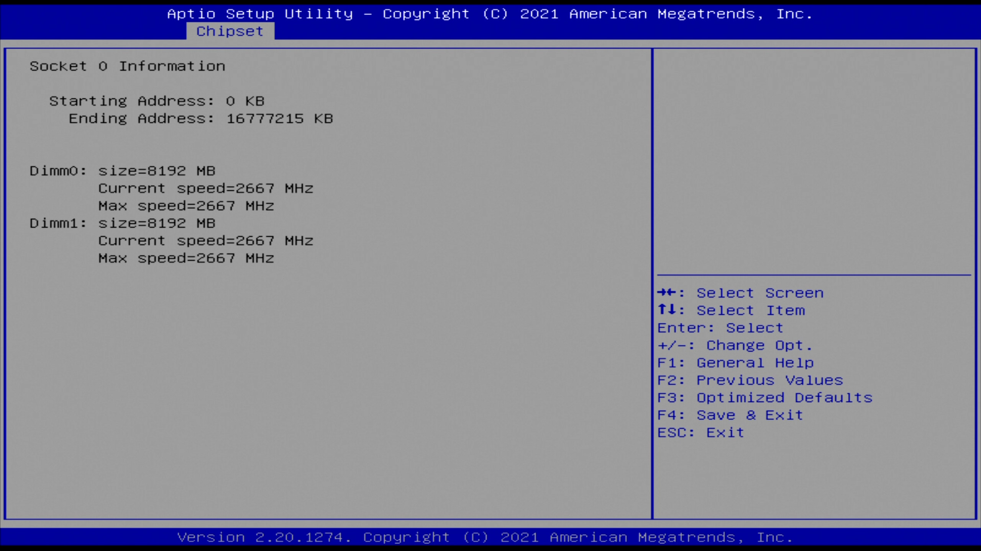
Task: Click Max speed=2667 MHz under Dimm0
Action: 186,206
